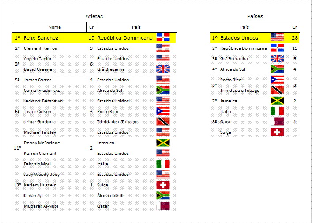The height and width of the screenshot is (223, 312).
Task: Click the United States flag in the Países table
Action: tap(277, 37)
